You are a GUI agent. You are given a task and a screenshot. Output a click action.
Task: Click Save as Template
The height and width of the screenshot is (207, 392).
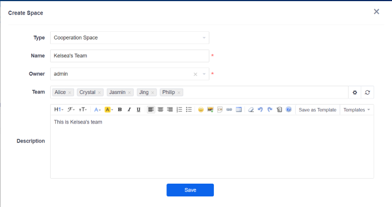tap(317, 110)
